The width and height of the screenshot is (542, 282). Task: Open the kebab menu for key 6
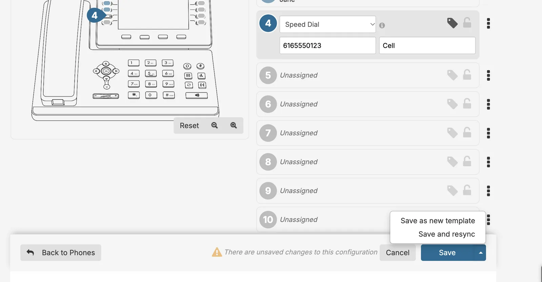(x=488, y=104)
